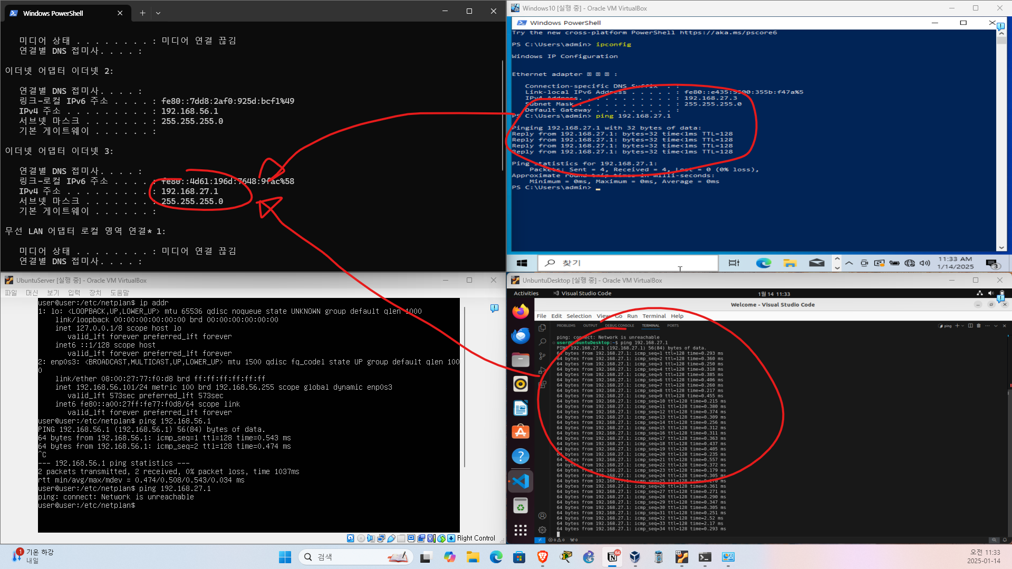Switch to the PROBLEMS tab in VS Code
The height and width of the screenshot is (569, 1012).
click(x=566, y=326)
